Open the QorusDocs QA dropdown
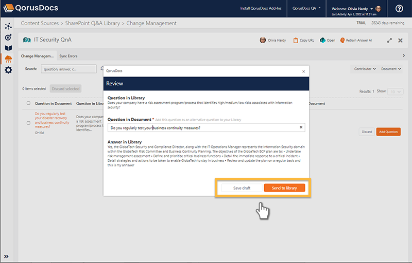 coord(306,8)
